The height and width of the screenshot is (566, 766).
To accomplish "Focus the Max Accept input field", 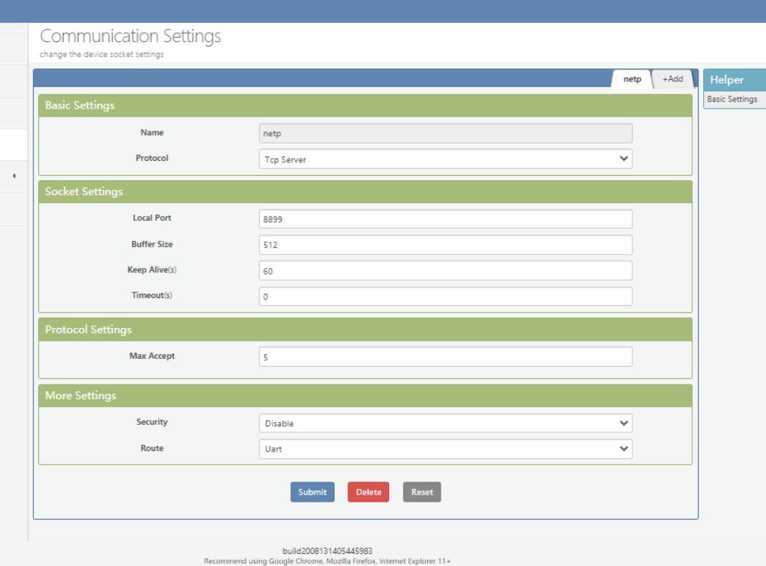I will (x=445, y=357).
